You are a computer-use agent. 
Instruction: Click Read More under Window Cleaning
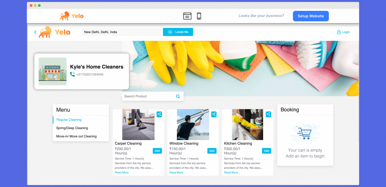pos(176,172)
